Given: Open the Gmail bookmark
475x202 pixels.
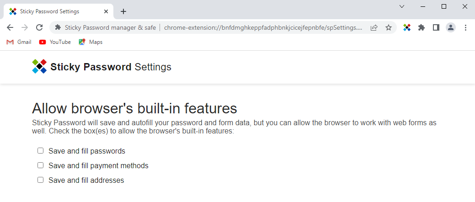Looking at the screenshot, I should click(19, 42).
